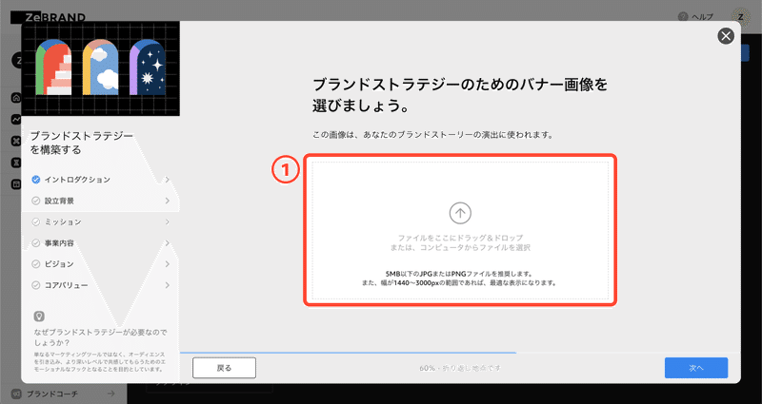The image size is (762, 404).
Task: Open the ヘルプ help icon
Action: (x=683, y=17)
